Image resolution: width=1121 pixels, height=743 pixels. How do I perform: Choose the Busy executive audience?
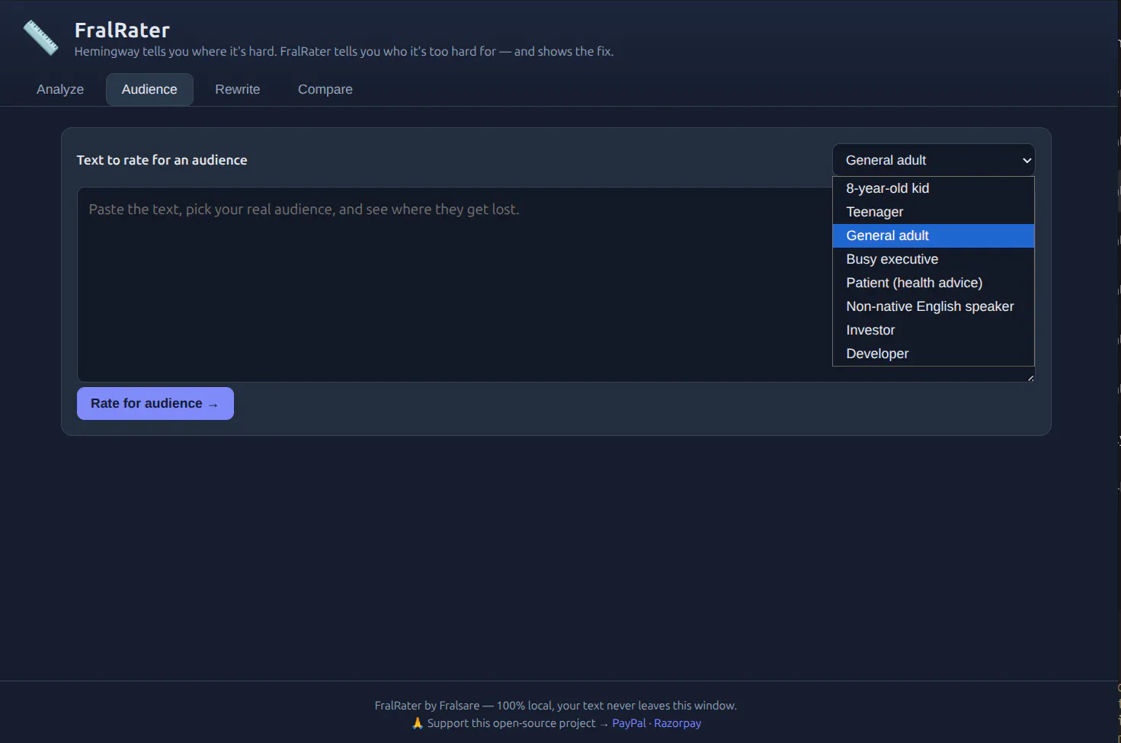point(934,259)
